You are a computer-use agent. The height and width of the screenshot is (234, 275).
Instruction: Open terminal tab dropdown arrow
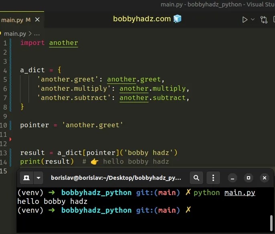point(38,178)
